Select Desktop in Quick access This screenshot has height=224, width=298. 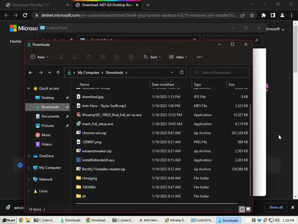[x=47, y=98]
